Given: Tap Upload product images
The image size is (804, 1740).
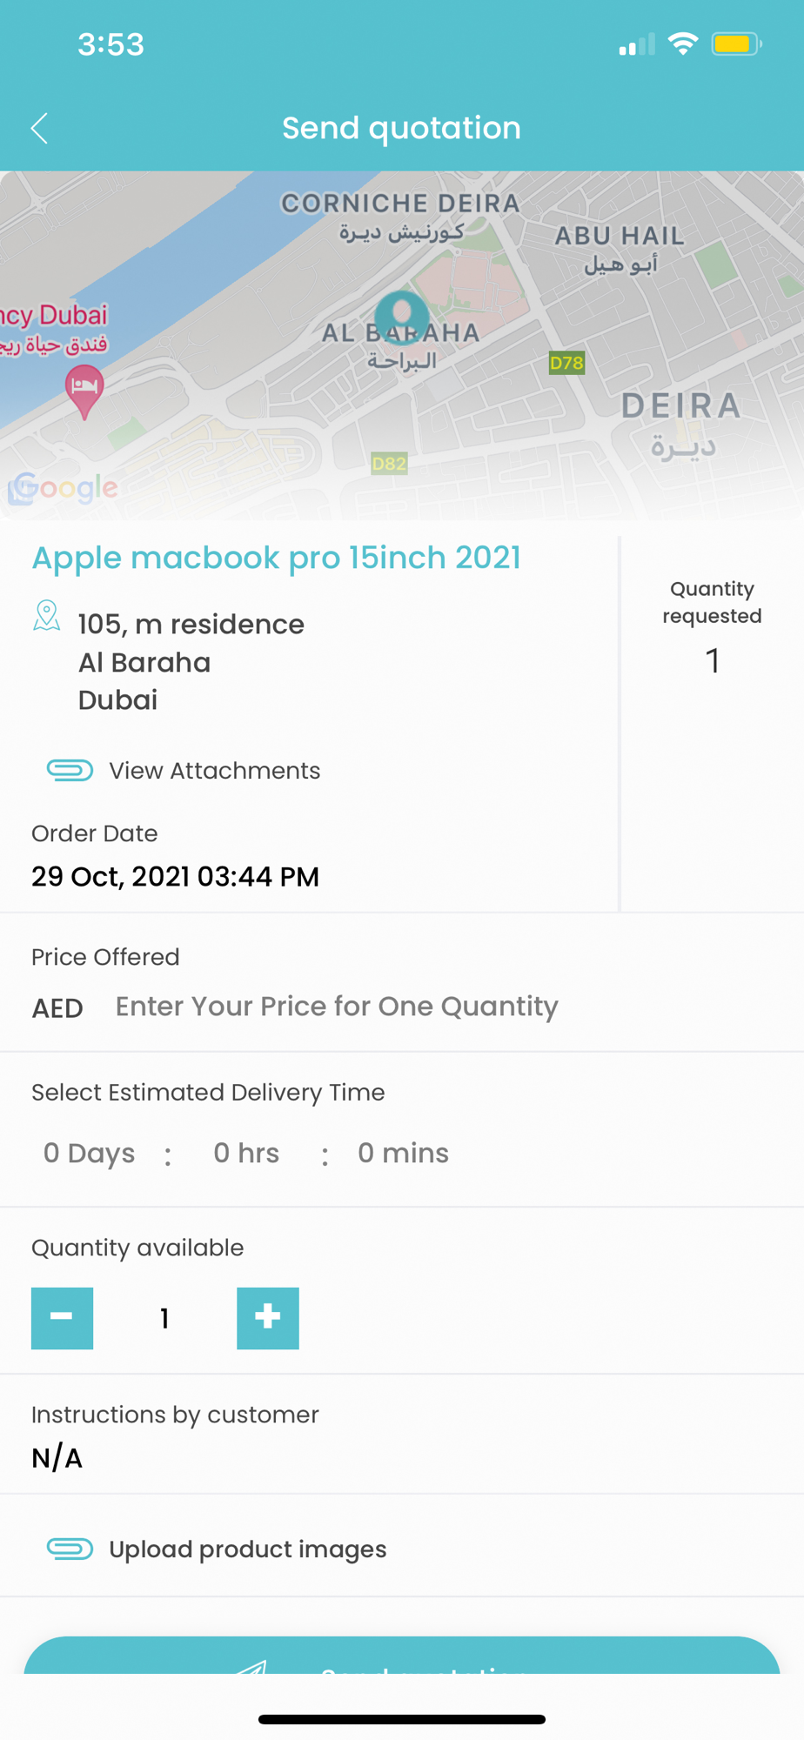Looking at the screenshot, I should (247, 1549).
